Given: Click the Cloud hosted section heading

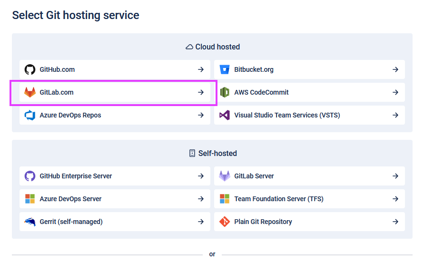Looking at the screenshot, I should [x=217, y=47].
